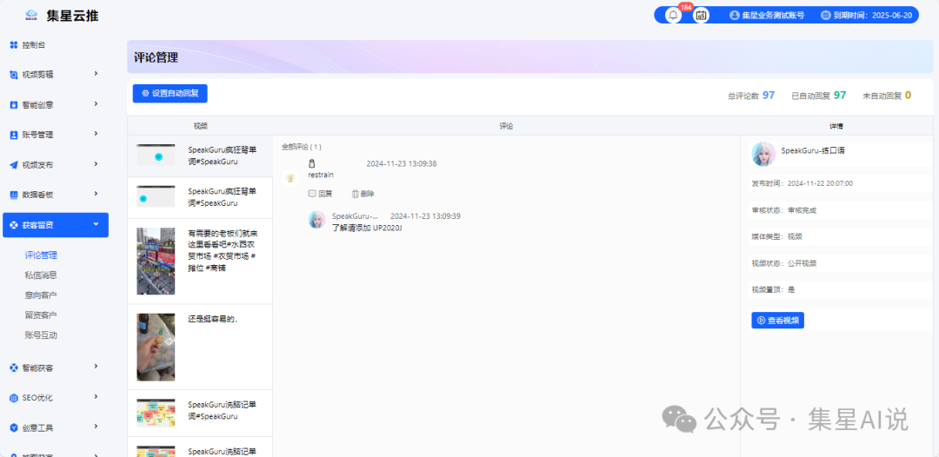Click the SEO优化 sidebar icon
939x457 pixels.
pos(14,398)
